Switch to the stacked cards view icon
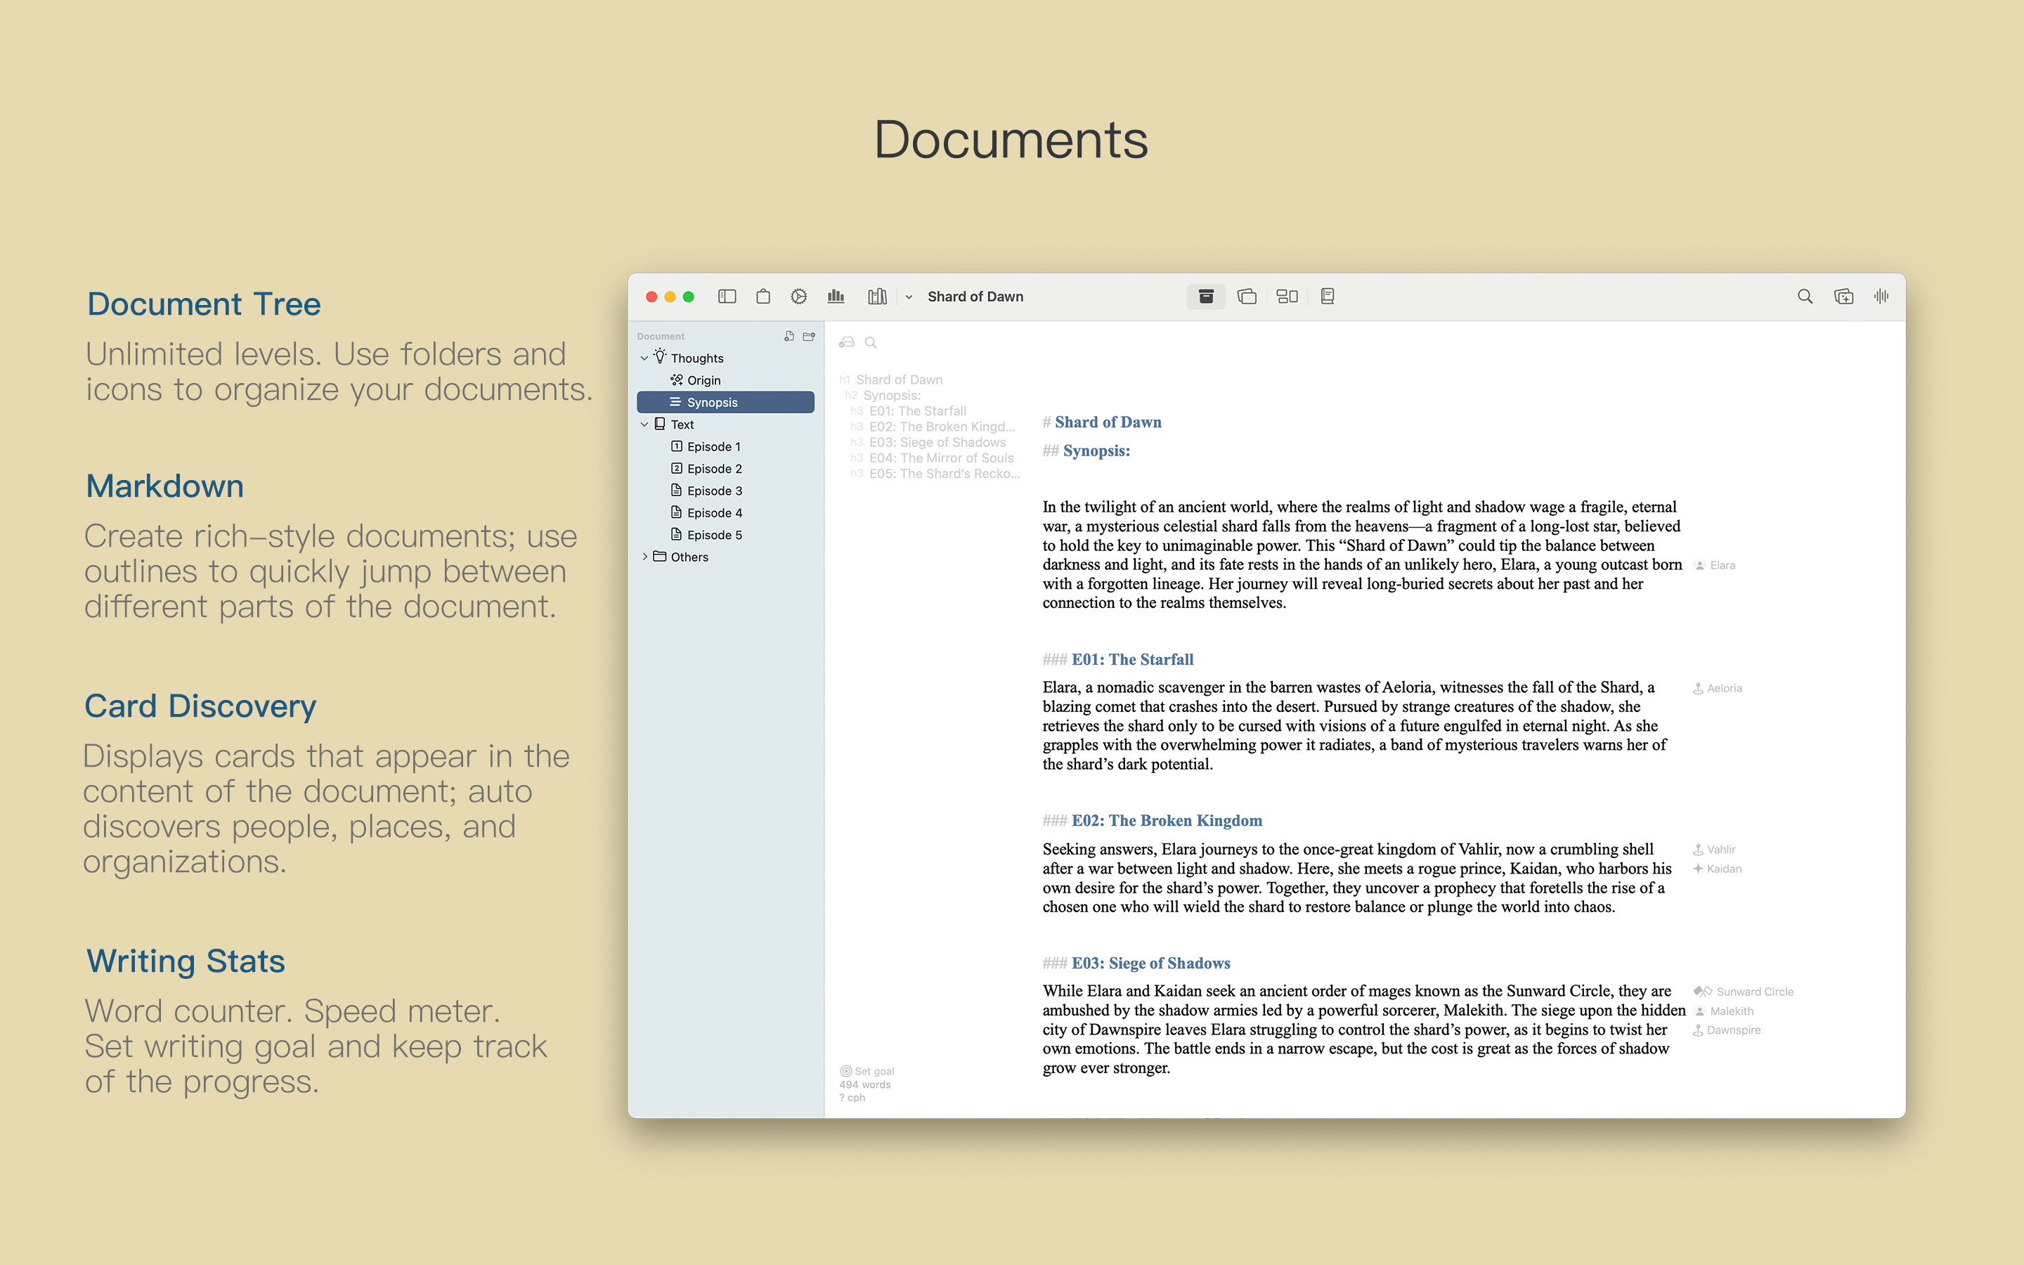The width and height of the screenshot is (2024, 1265). coord(1247,296)
